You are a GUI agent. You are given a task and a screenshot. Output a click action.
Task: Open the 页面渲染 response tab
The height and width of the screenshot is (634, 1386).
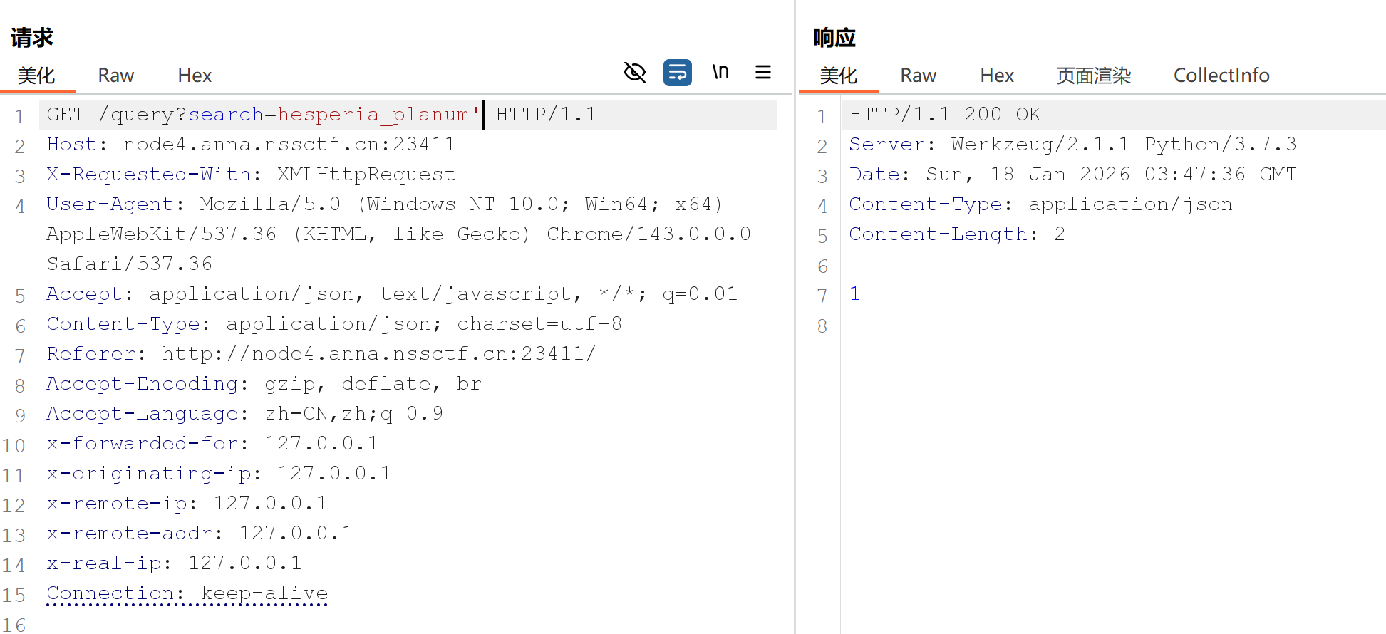point(1093,76)
